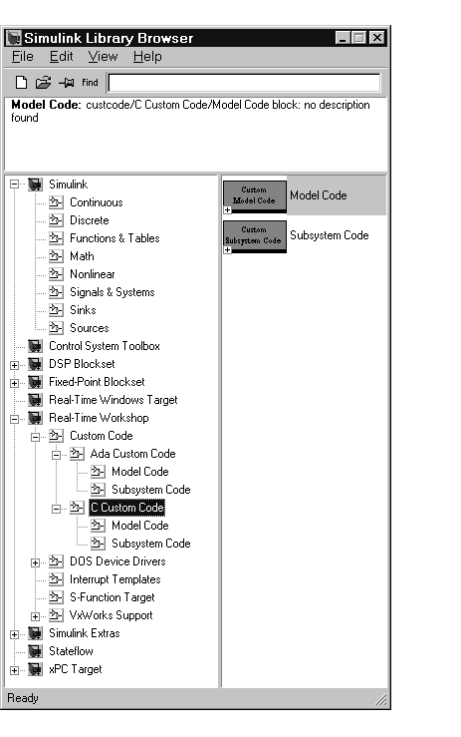Select the Custom Model Code block icon
The height and width of the screenshot is (737, 461).
[x=255, y=195]
